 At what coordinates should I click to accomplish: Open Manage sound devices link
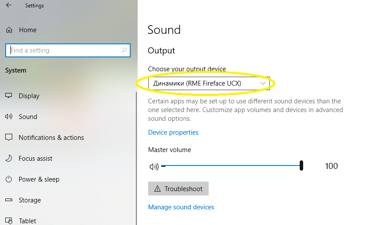pos(181,207)
